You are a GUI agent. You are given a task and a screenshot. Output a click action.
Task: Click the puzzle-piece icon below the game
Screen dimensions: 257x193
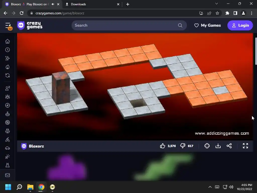pyautogui.click(x=207, y=146)
